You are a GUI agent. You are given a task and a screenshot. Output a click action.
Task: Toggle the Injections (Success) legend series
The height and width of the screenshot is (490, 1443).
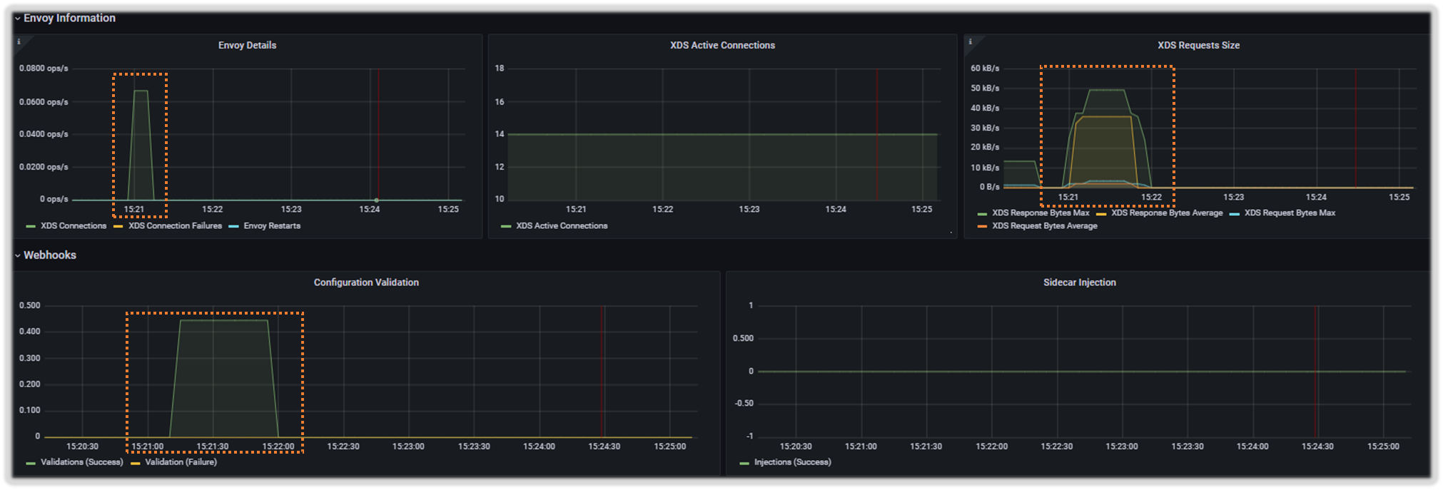(792, 462)
